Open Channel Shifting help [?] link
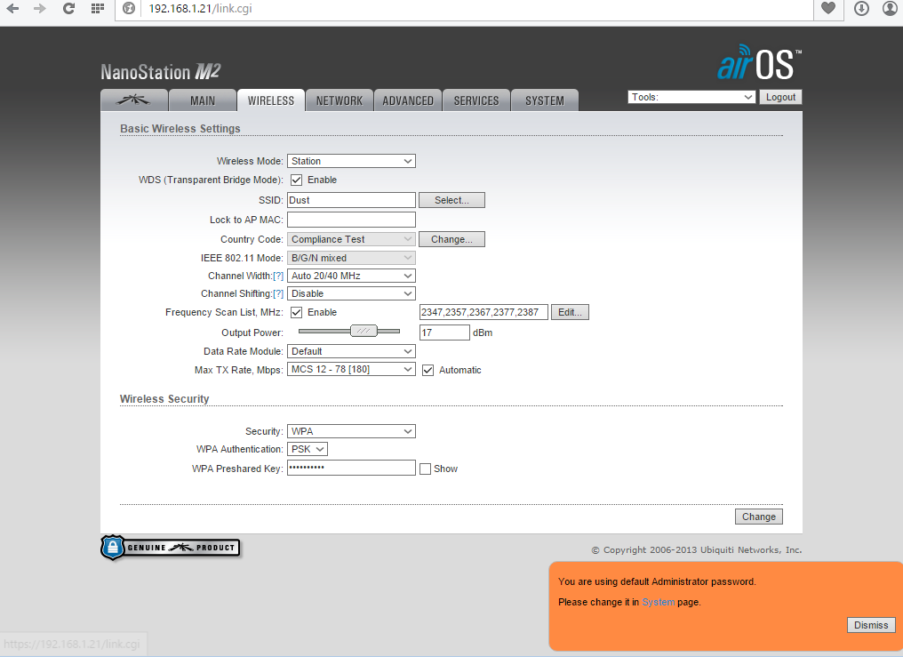Viewport: 903px width, 657px height. (278, 293)
